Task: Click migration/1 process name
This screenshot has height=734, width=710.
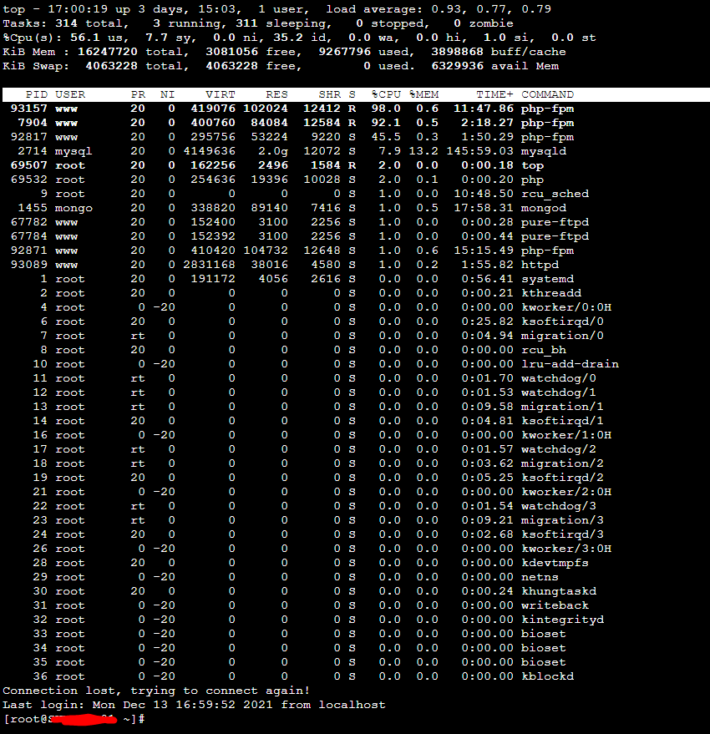Action: (x=562, y=407)
